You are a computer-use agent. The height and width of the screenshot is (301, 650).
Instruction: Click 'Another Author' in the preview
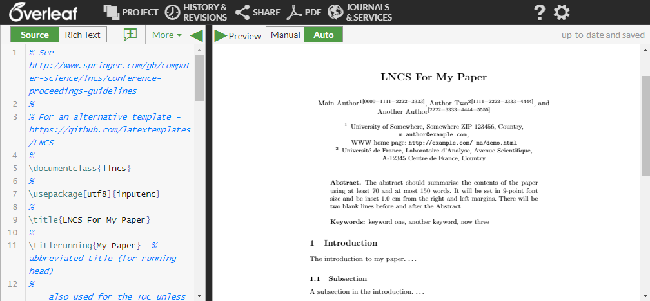[x=402, y=112]
